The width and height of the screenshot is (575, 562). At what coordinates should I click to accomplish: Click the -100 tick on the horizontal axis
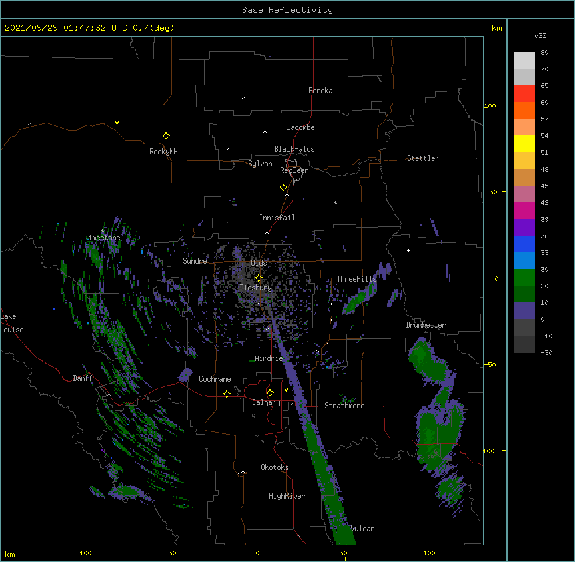point(83,553)
